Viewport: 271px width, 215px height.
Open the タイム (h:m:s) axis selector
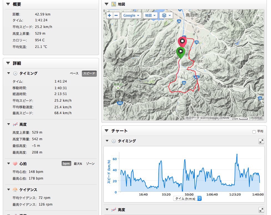point(187,198)
